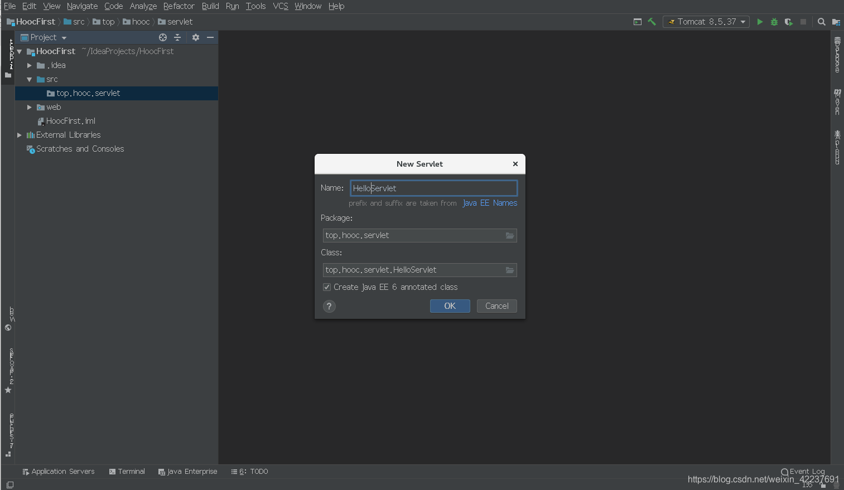Open Project Structure icon in toolbar
This screenshot has height=490, width=844.
pyautogui.click(x=836, y=22)
